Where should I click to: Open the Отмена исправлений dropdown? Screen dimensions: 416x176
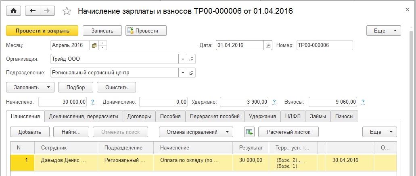point(196,132)
